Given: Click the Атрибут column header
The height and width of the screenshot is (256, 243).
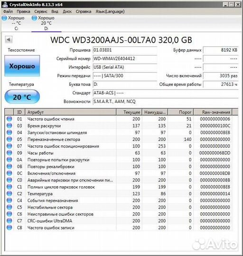Looking at the screenshot, I should click(71, 112).
